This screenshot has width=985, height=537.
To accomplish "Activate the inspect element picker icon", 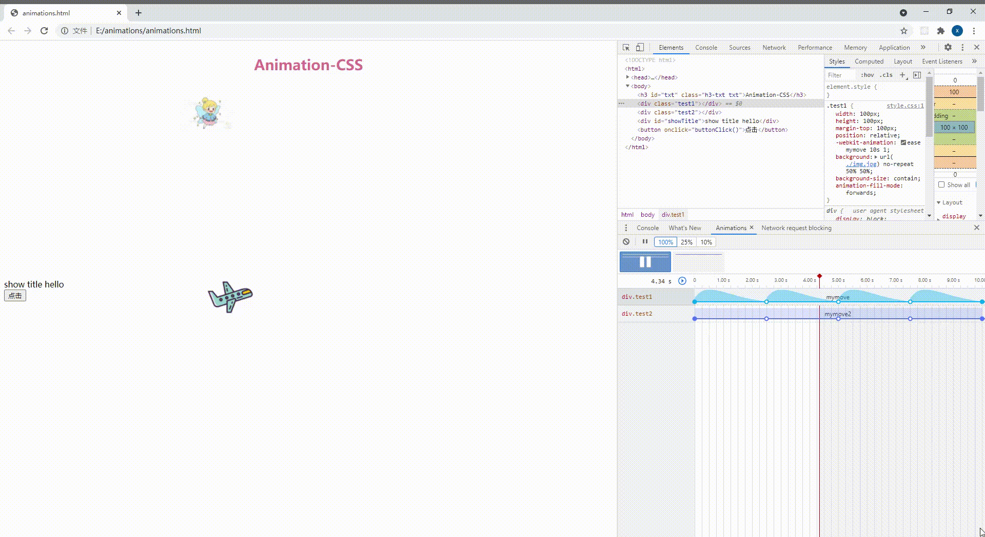I will point(626,47).
